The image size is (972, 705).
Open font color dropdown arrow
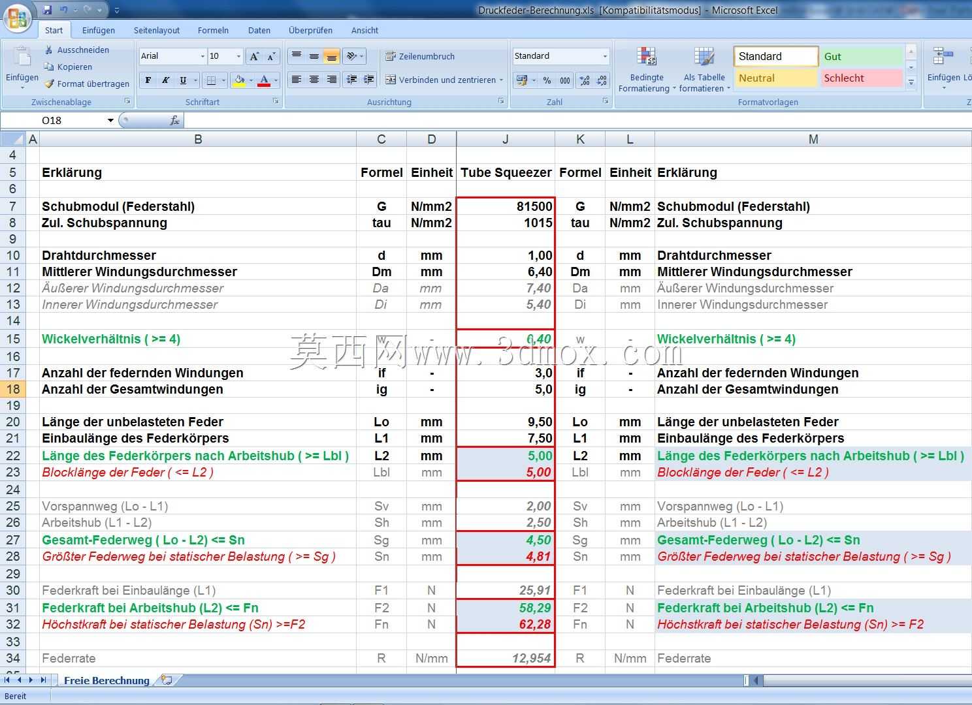pos(276,80)
